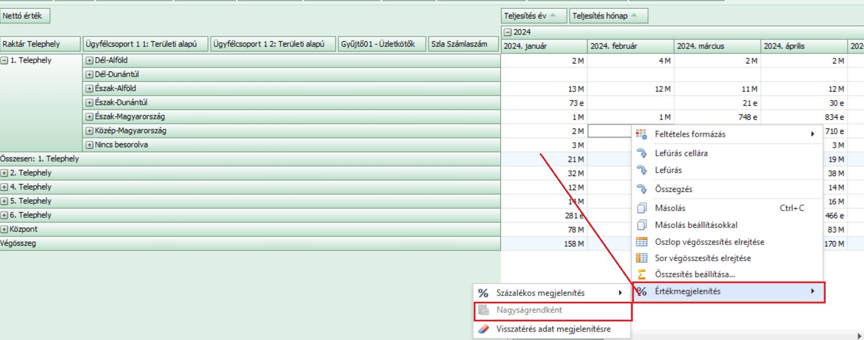Viewport: 864px width, 340px height.
Task: Choose Másolás beállításokkal from the context menu
Action: pos(696,225)
